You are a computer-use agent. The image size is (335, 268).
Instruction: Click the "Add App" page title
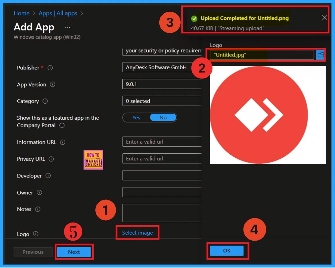point(34,27)
